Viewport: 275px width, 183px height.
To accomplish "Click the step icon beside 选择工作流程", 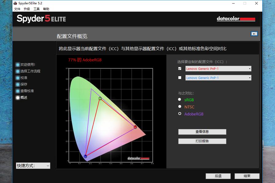I will (x=18, y=71).
